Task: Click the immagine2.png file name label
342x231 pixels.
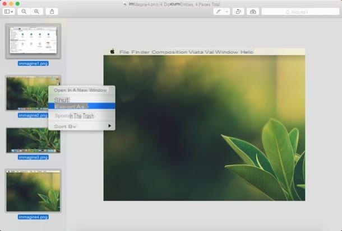Action: pos(33,115)
